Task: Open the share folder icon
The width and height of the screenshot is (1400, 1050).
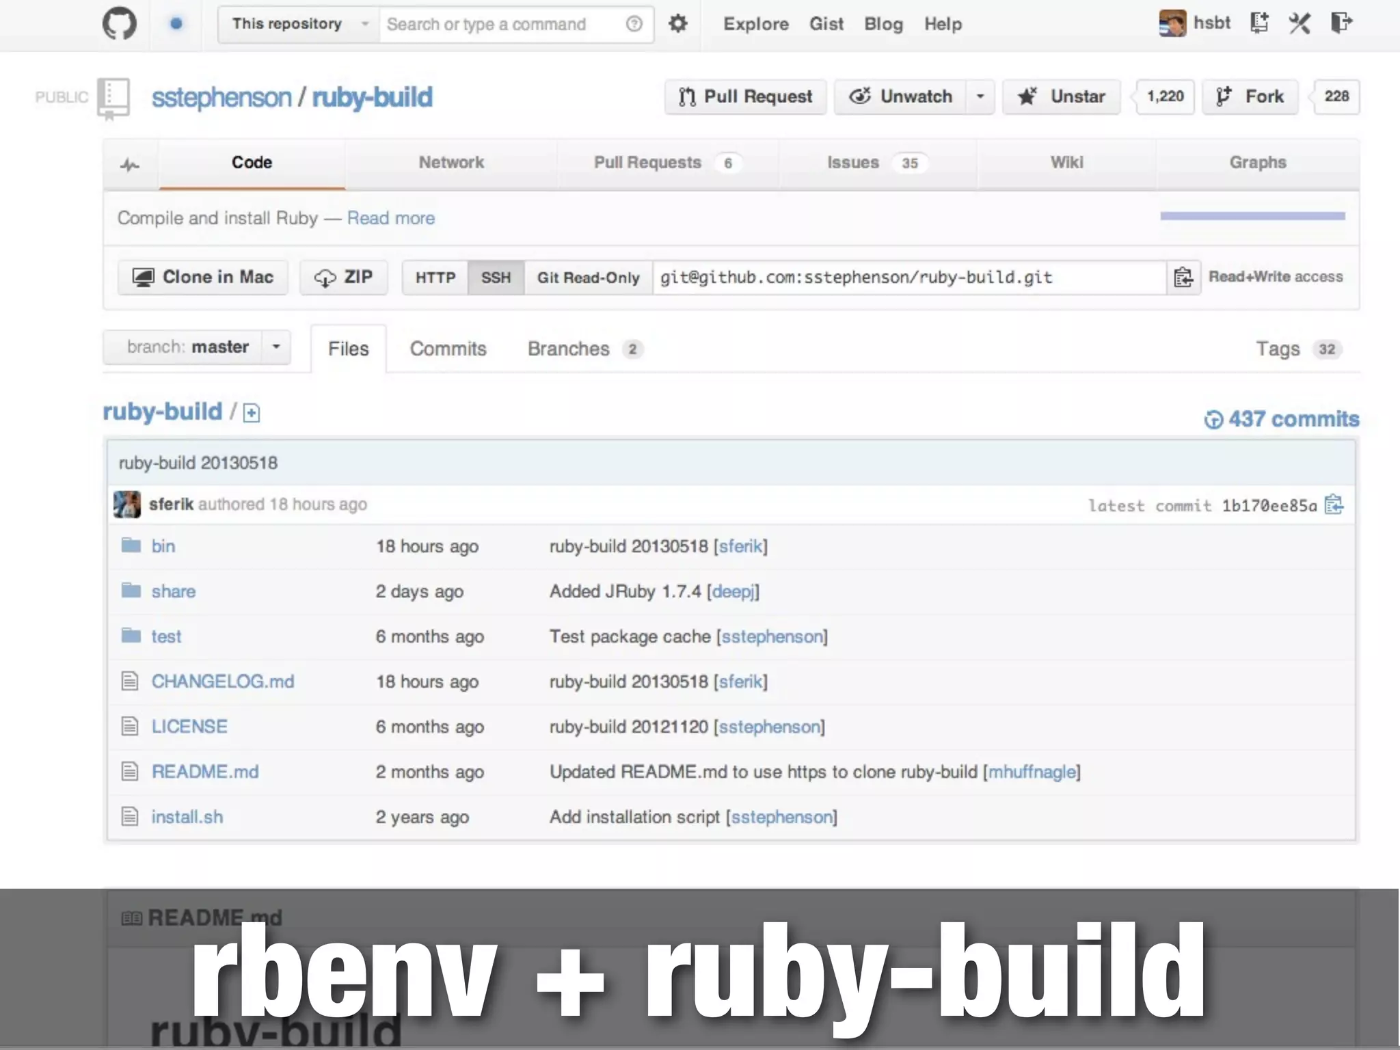Action: point(131,591)
